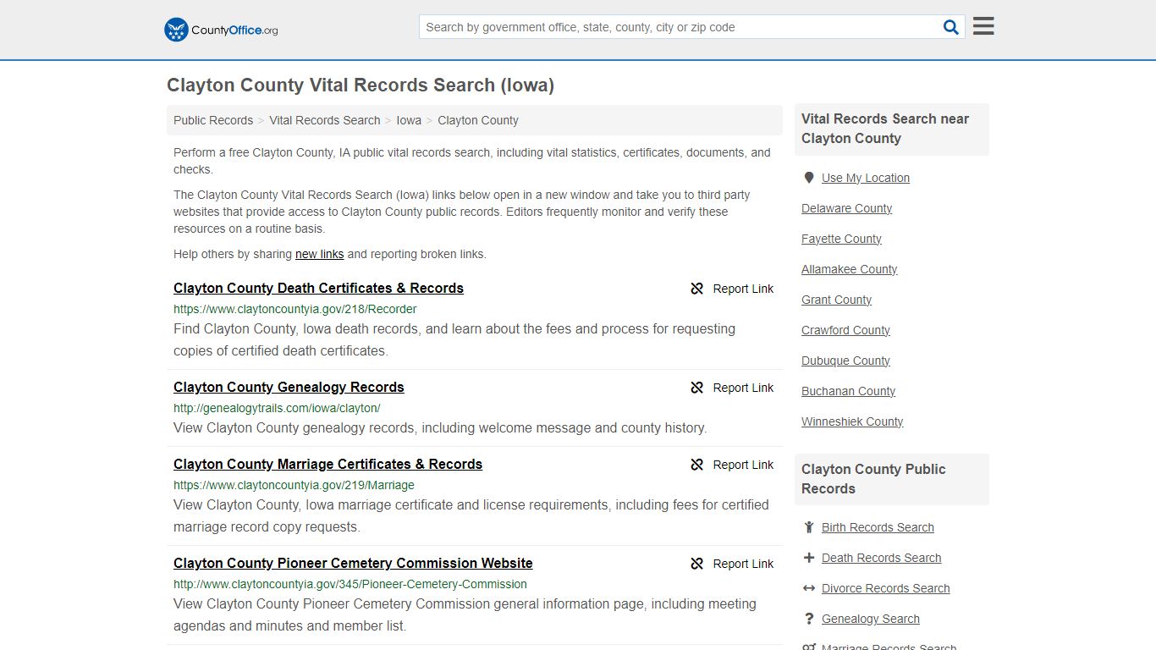This screenshot has width=1156, height=650.
Task: Open Buchanan County vital records
Action: (x=848, y=391)
